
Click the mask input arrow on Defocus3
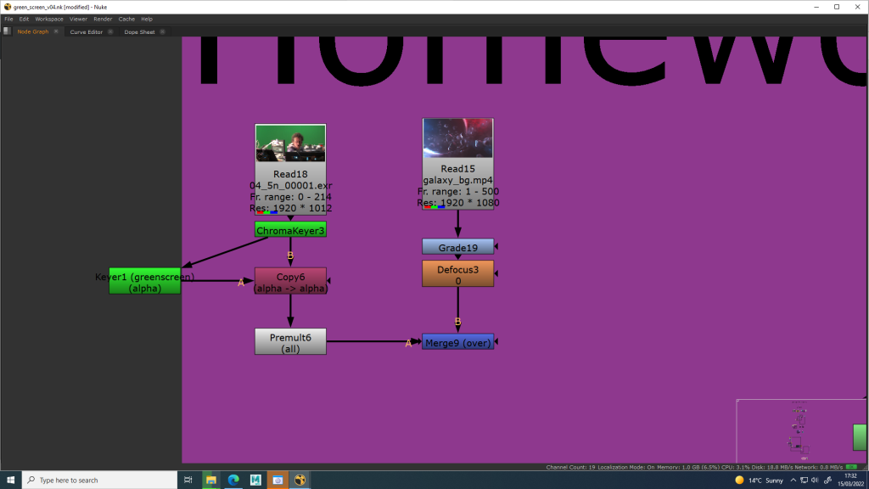(x=496, y=273)
